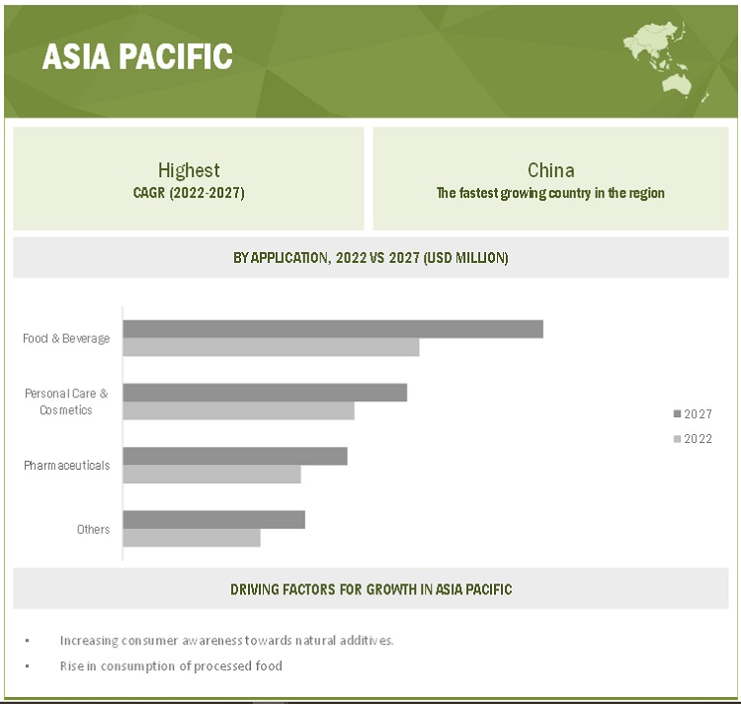Image resolution: width=741 pixels, height=704 pixels.
Task: Click the Asia Pacific map icon
Action: click(x=667, y=61)
